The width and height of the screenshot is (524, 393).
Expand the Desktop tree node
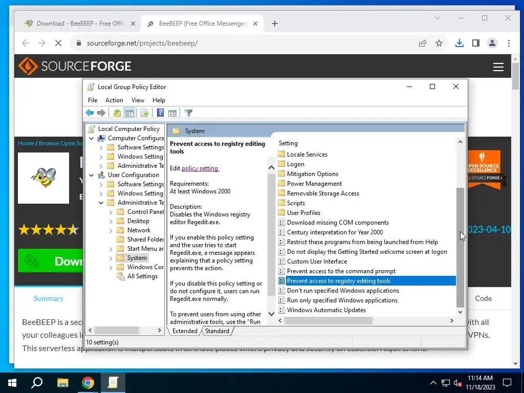(111, 221)
